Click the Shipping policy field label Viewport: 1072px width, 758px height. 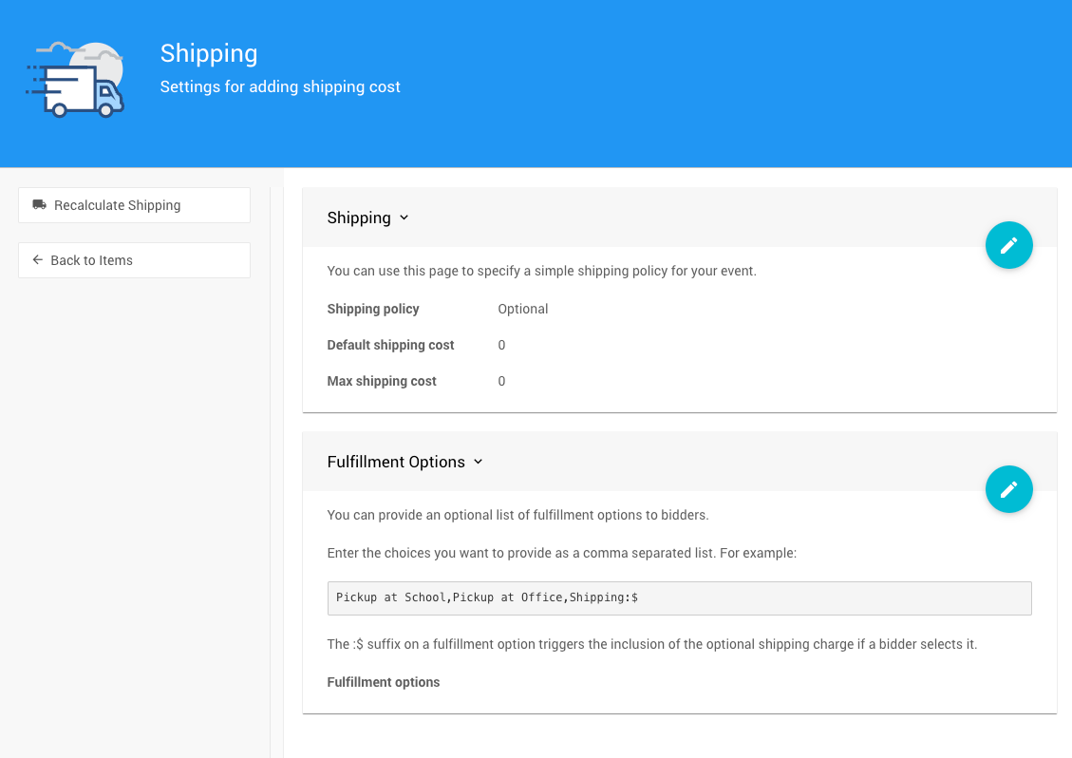tap(373, 309)
